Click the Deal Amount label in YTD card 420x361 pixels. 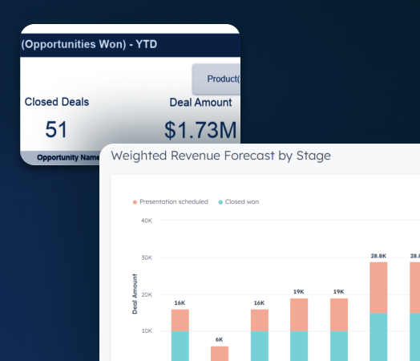200,103
